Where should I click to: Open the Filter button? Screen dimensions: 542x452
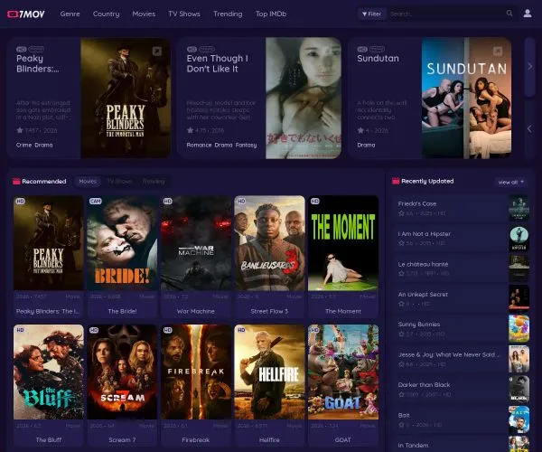click(371, 14)
